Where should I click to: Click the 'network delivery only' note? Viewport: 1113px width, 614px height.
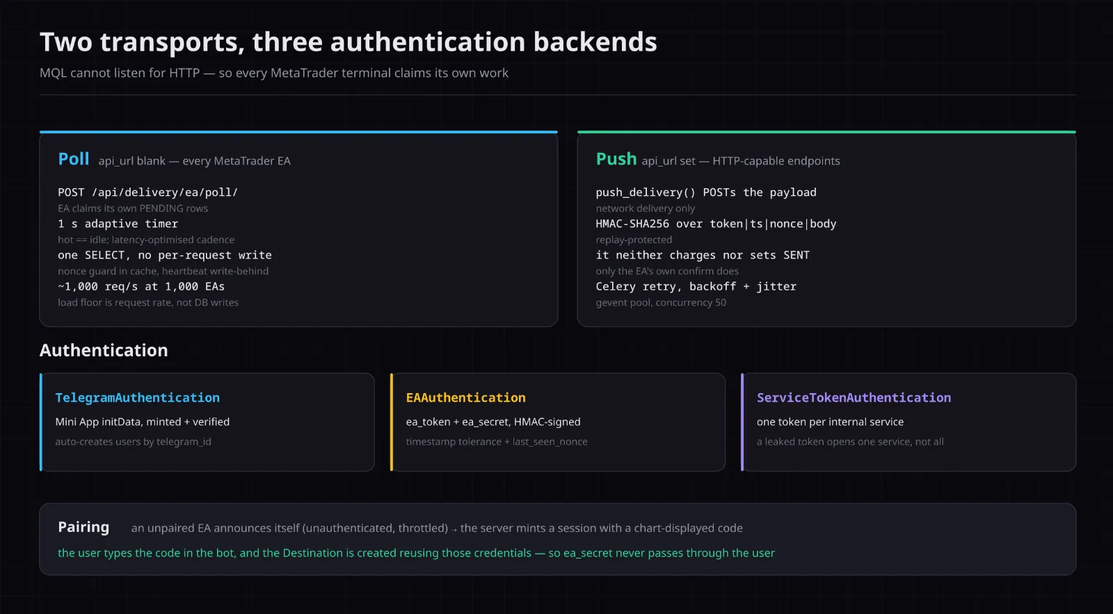[645, 208]
